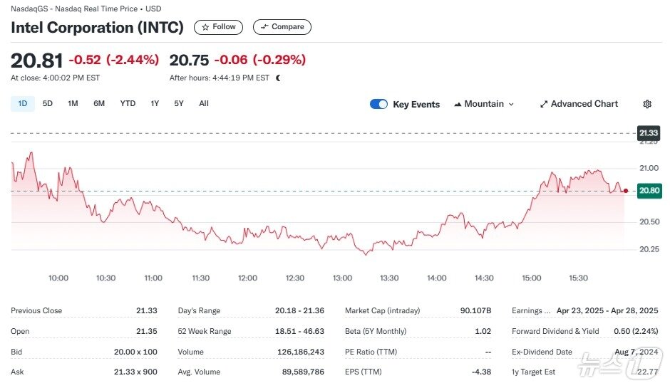Toggle the Key Events switch
670x388 pixels.
coord(378,104)
